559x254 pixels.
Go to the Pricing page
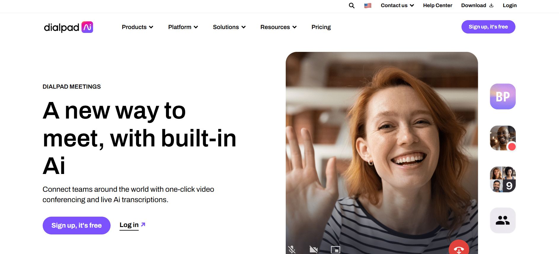(321, 27)
